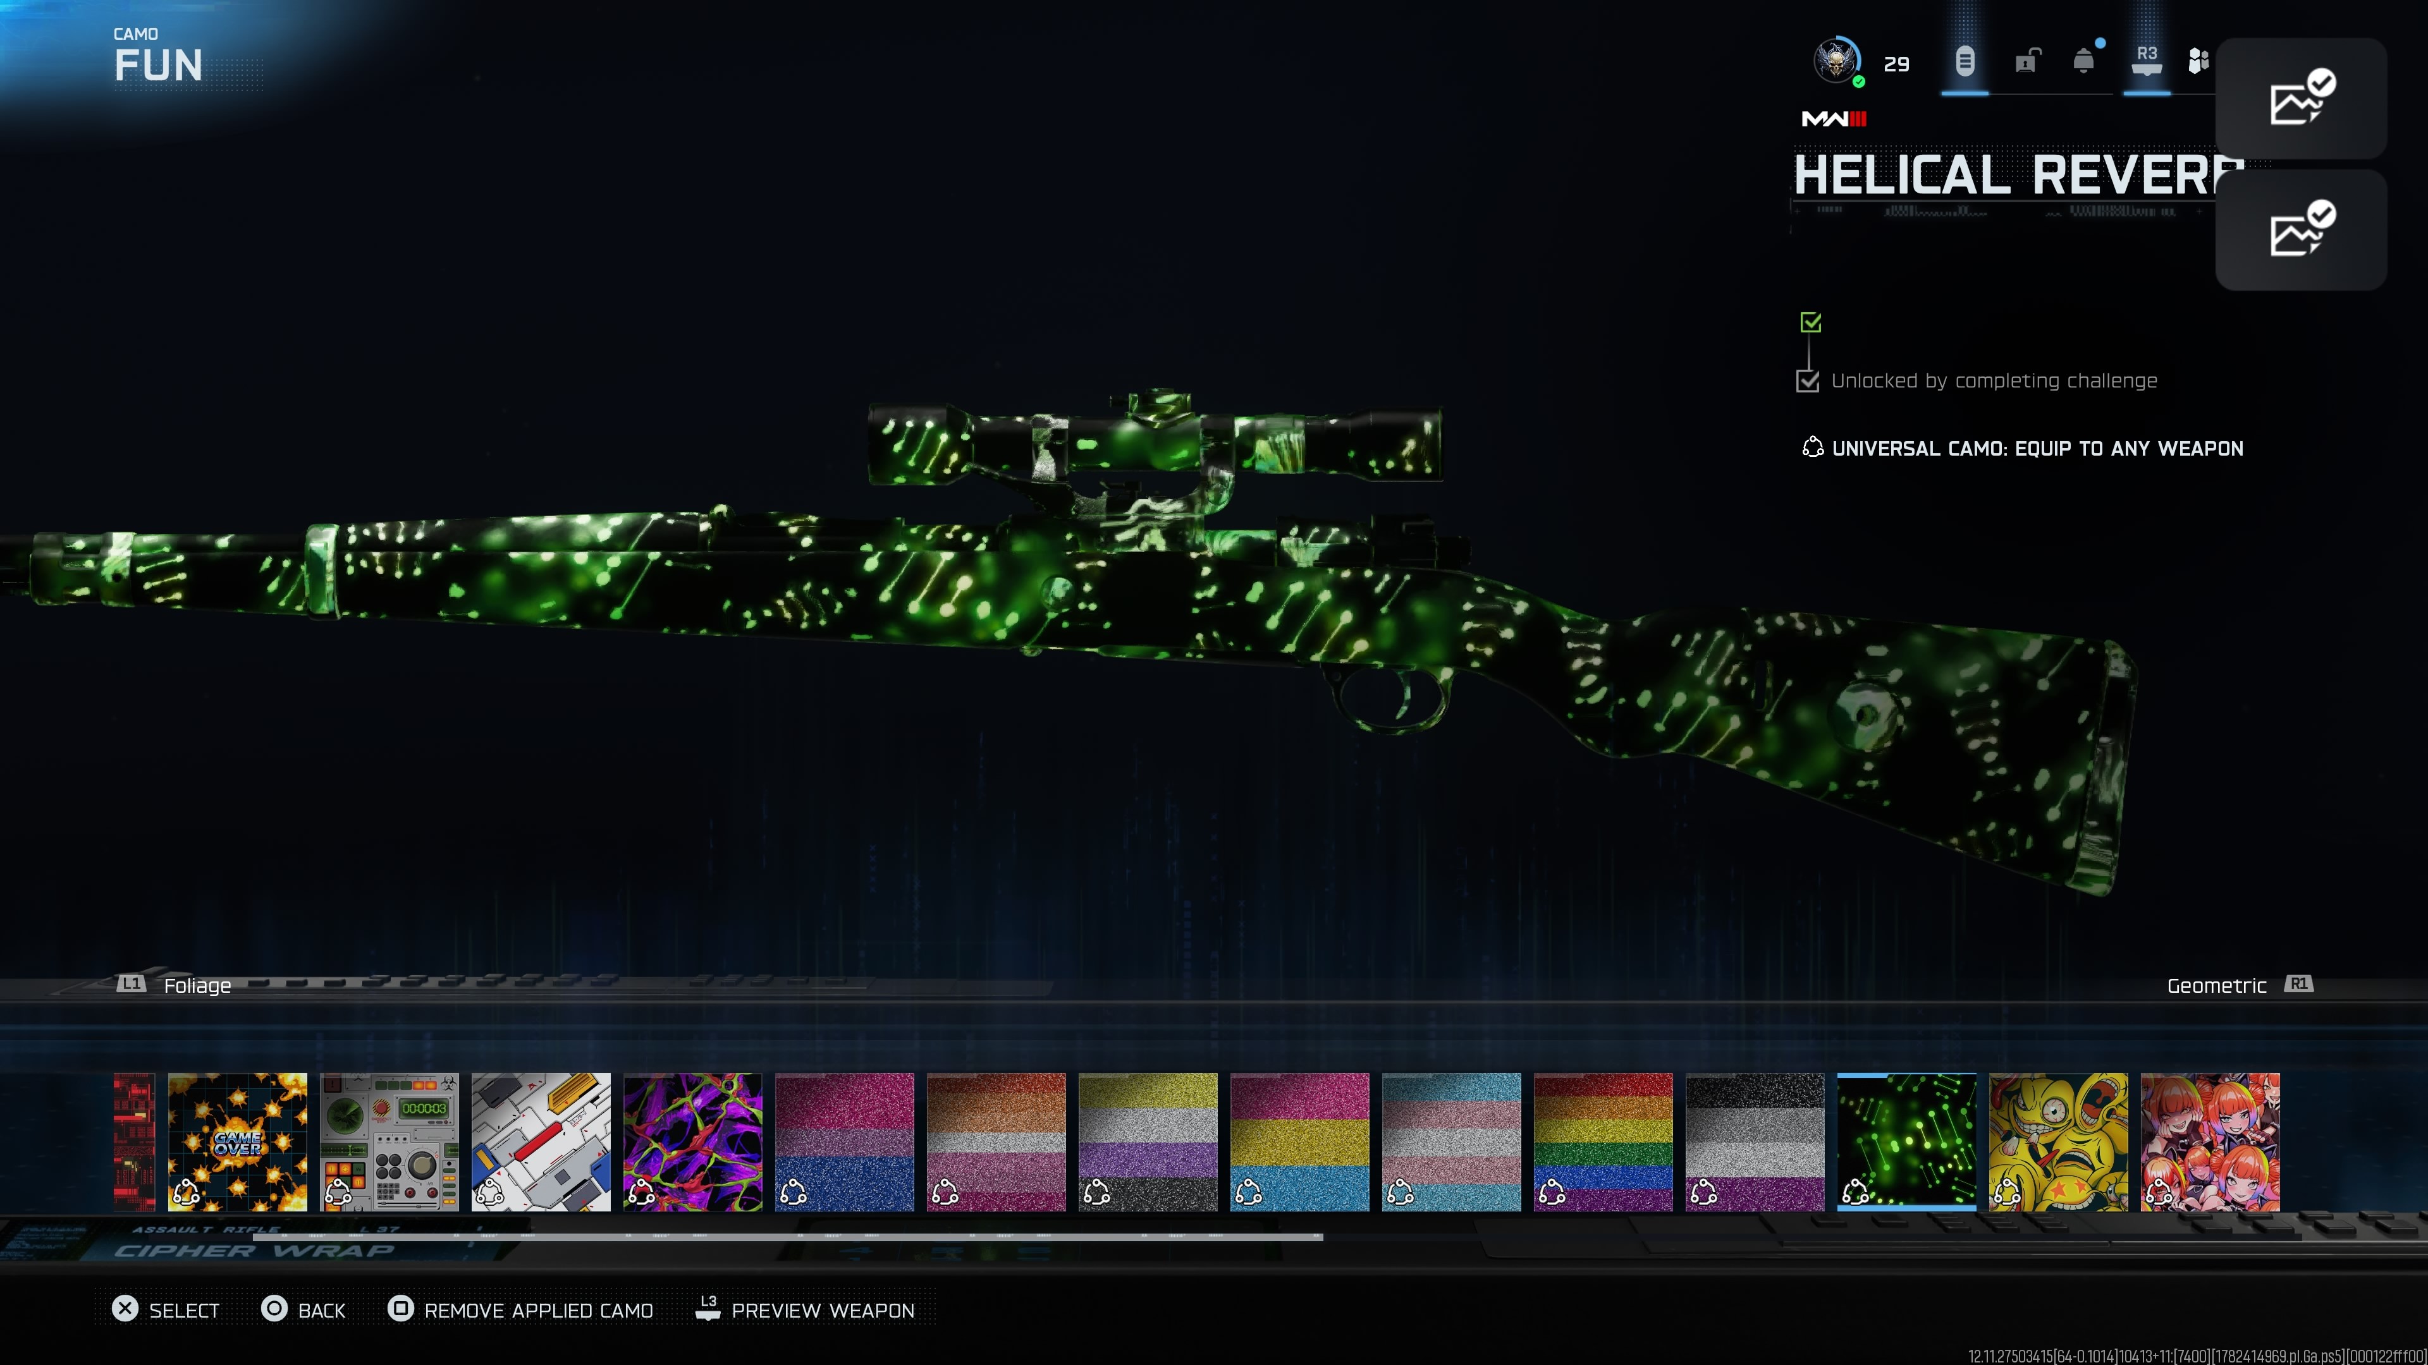
Task: Select the green circuit Helical camo
Action: (1907, 1142)
